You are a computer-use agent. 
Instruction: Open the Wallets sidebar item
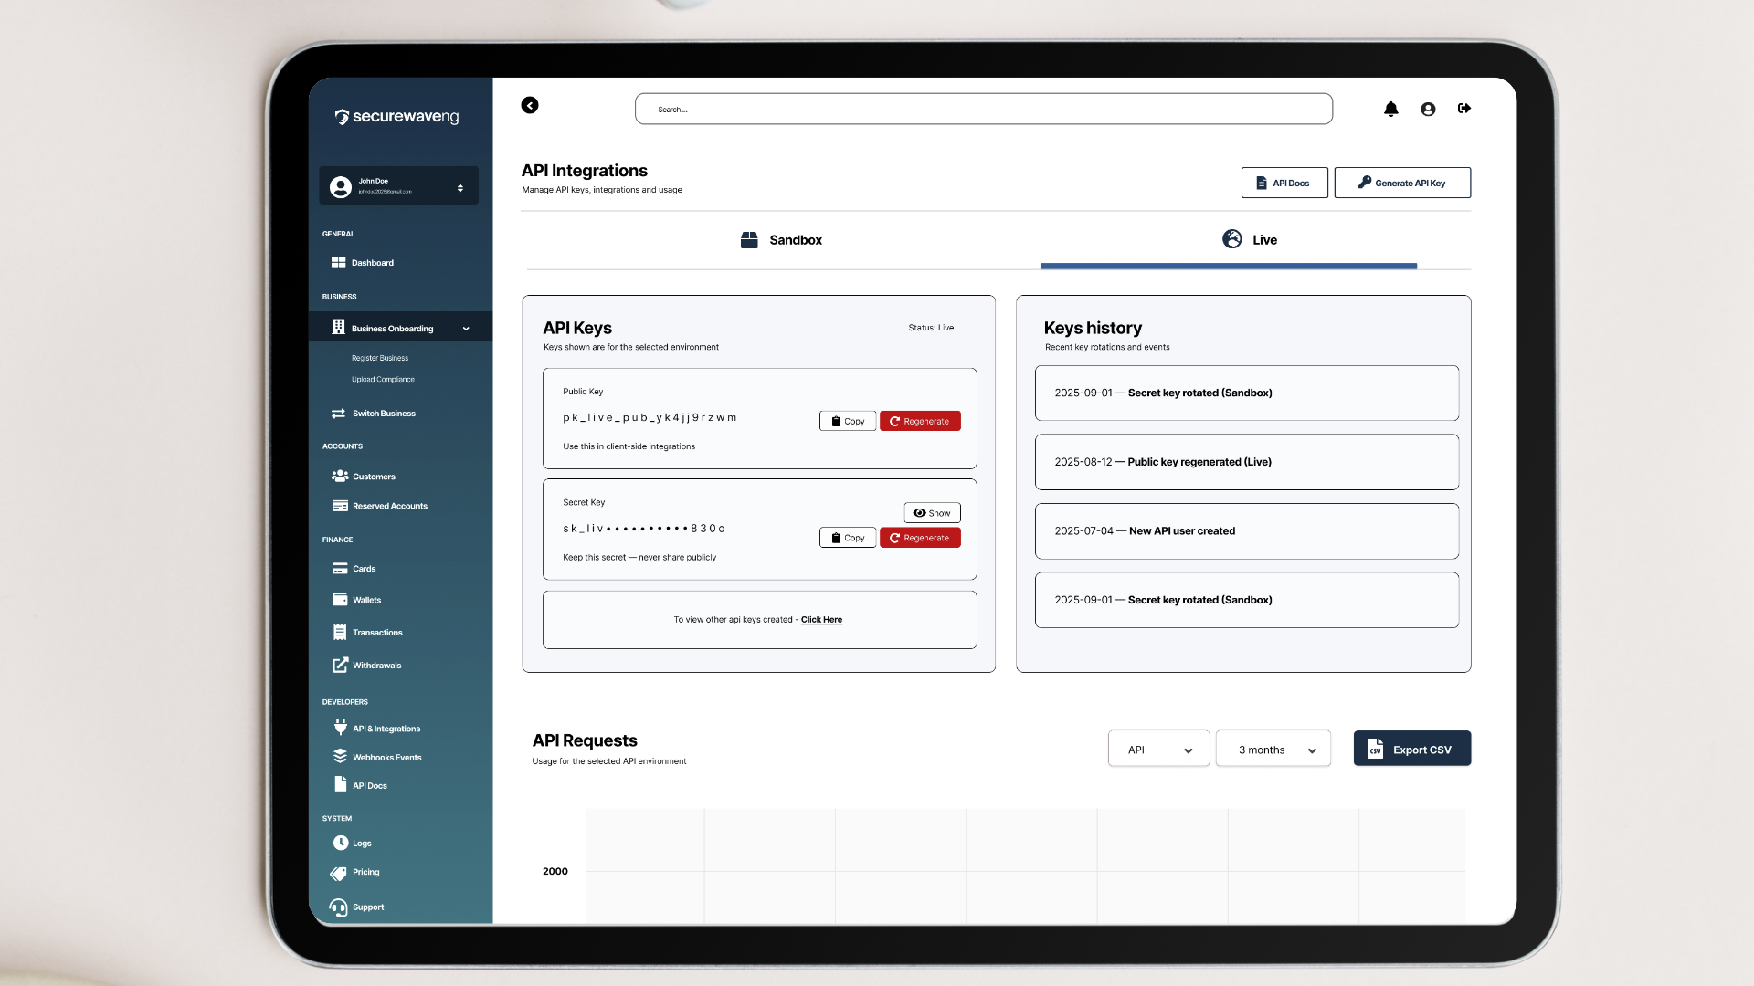click(366, 601)
